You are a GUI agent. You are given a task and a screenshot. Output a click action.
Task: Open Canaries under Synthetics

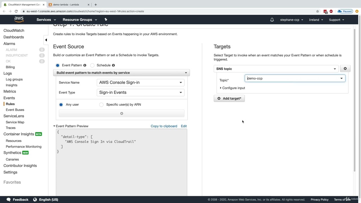[x=12, y=159]
